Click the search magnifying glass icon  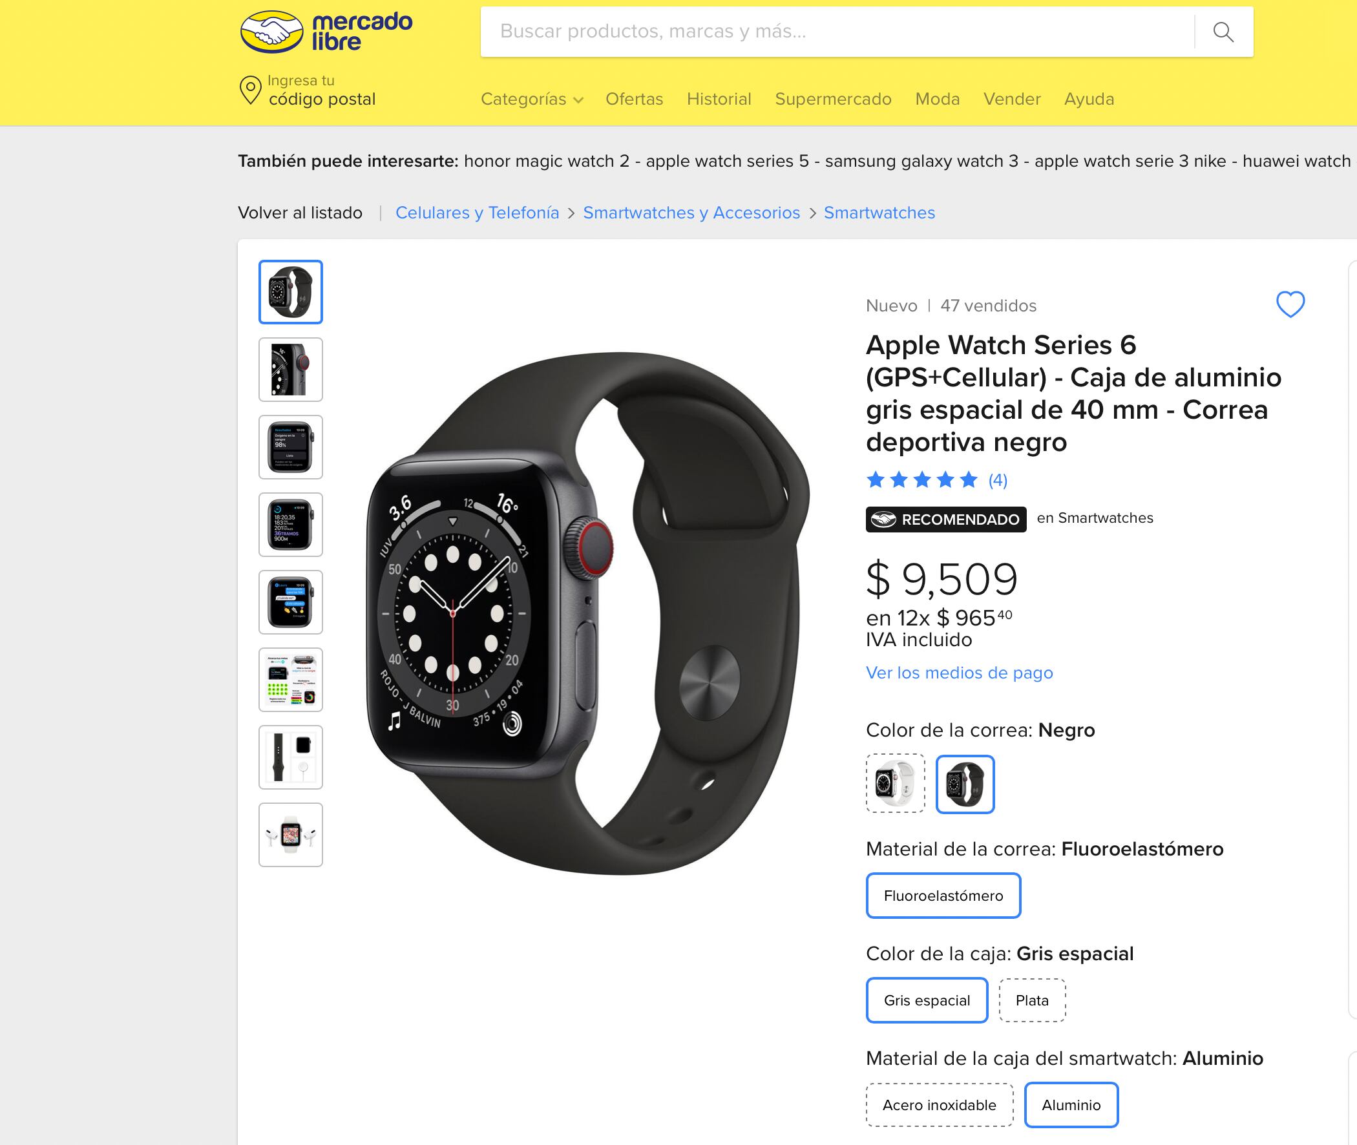tap(1223, 32)
